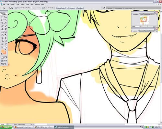Open the Layer menu
This screenshot has width=162, height=129.
click(17, 5)
